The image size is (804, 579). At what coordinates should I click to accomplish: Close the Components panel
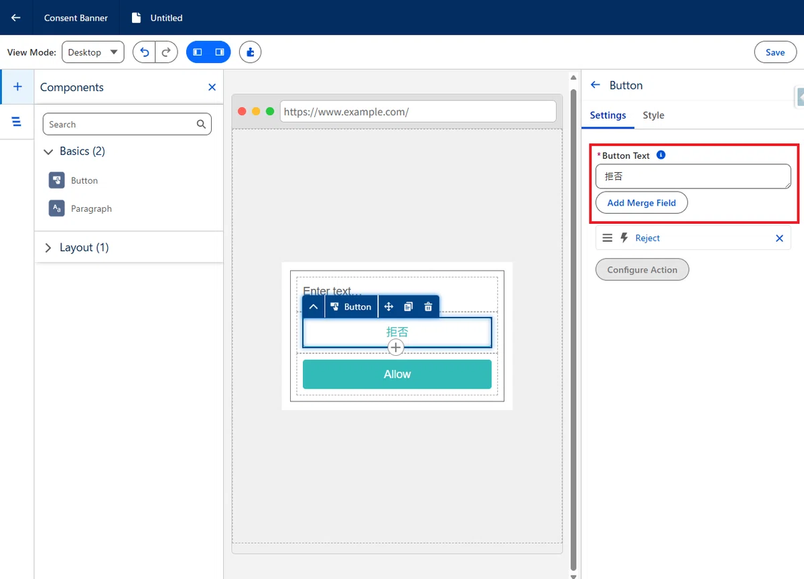(212, 87)
